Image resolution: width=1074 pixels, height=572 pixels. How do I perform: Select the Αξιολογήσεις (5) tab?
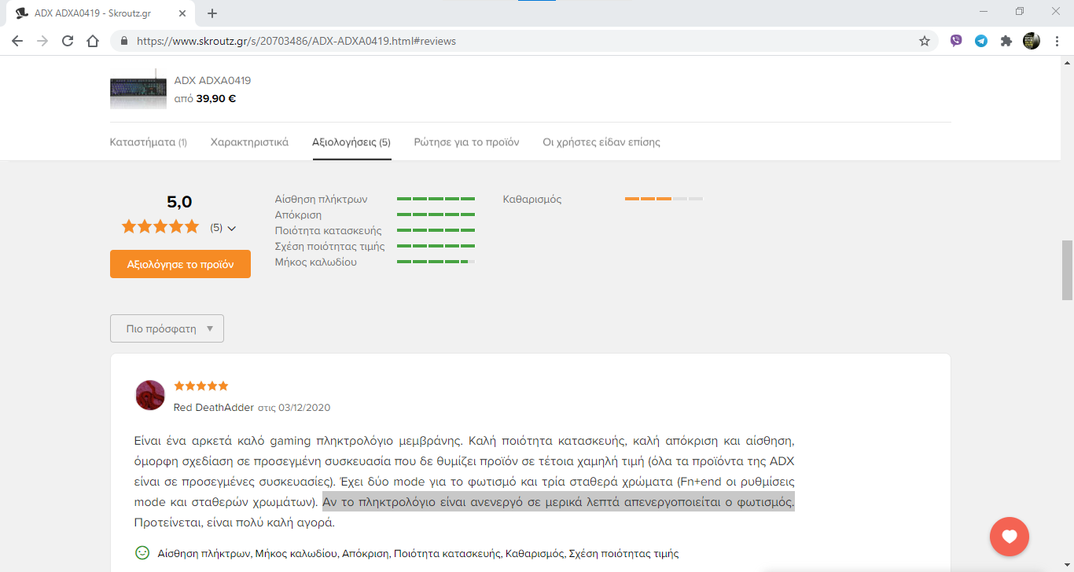351,142
